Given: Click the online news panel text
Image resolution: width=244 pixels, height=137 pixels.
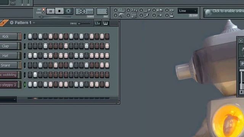Looking at the screenshot, I should 228,11.
